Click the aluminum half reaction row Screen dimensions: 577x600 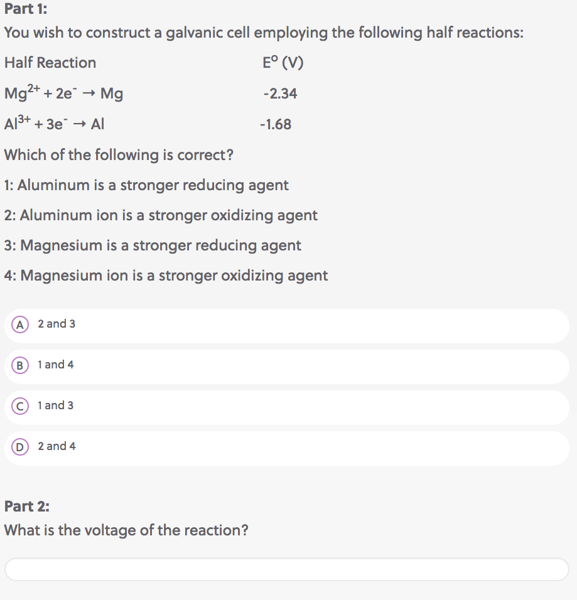point(53,124)
